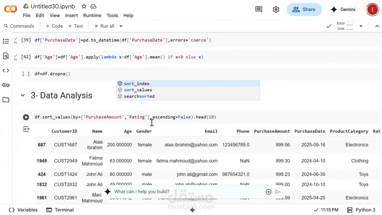This screenshot has width=382, height=215.
Task: Click the Run all button
Action: pos(104,26)
